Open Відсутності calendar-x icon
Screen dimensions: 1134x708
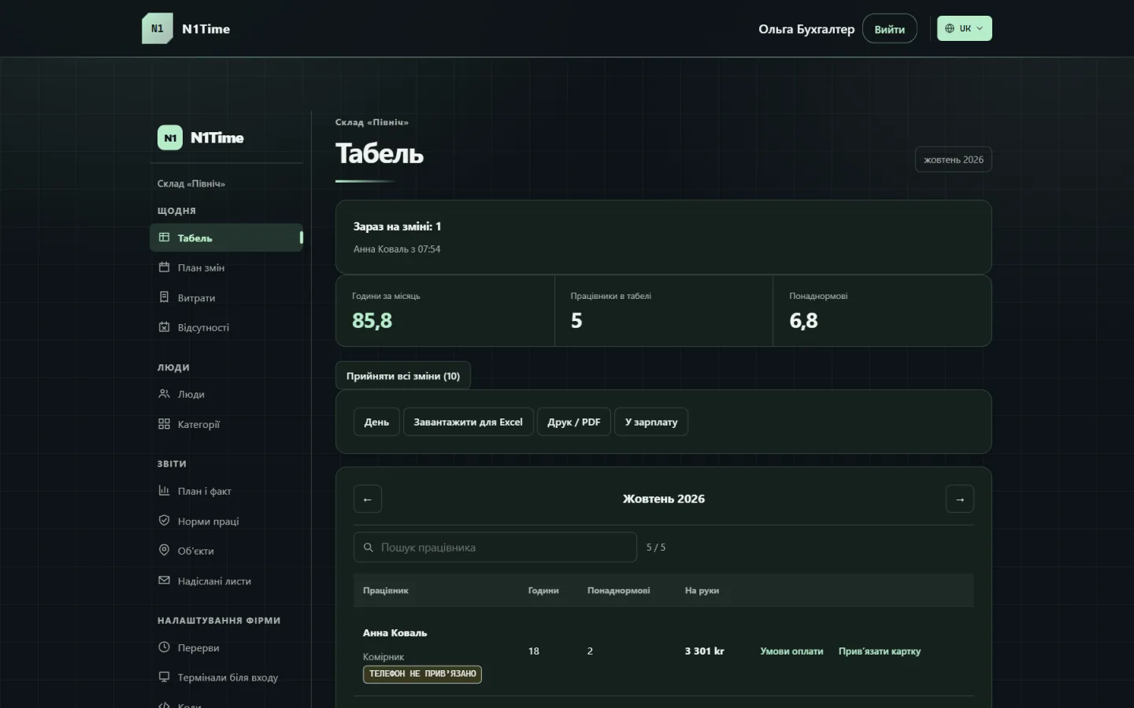pyautogui.click(x=164, y=327)
